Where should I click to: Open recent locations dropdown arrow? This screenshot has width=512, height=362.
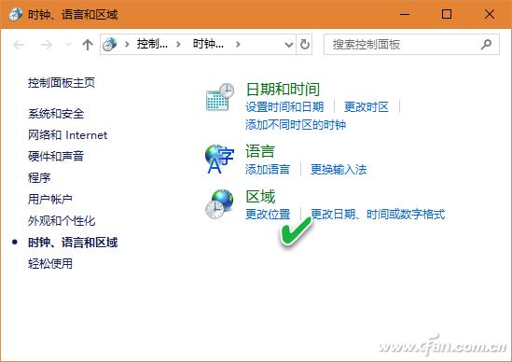pyautogui.click(x=68, y=44)
